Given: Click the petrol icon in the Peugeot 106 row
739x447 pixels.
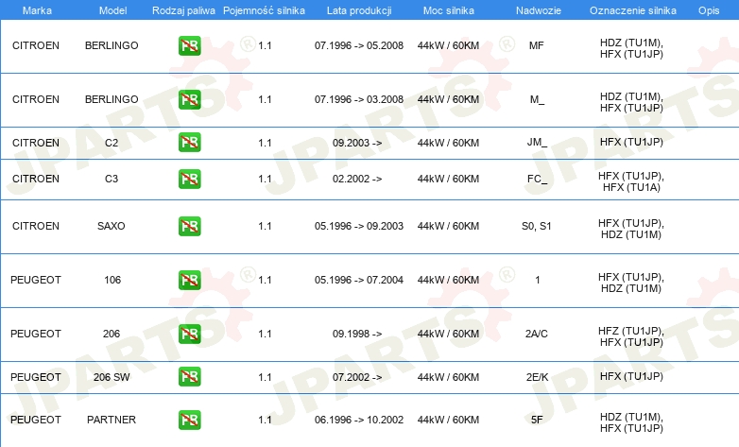Looking at the screenshot, I should pos(189,280).
